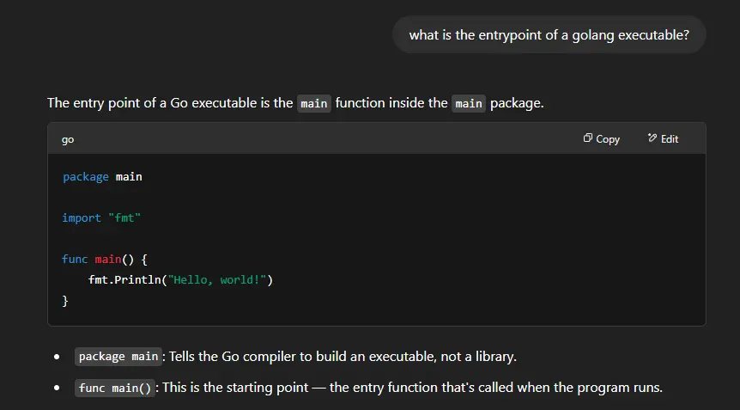Click the red 'main' function name in code
Image resolution: width=740 pixels, height=410 pixels.
pos(108,260)
